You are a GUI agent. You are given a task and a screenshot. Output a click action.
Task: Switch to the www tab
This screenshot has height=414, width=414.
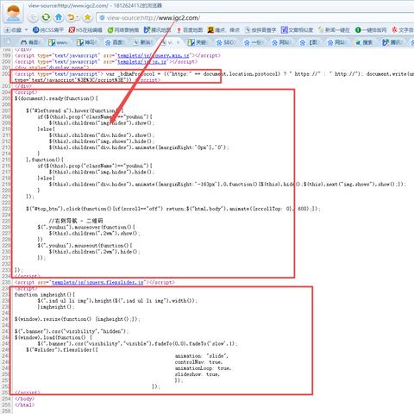pyautogui.click(x=58, y=42)
